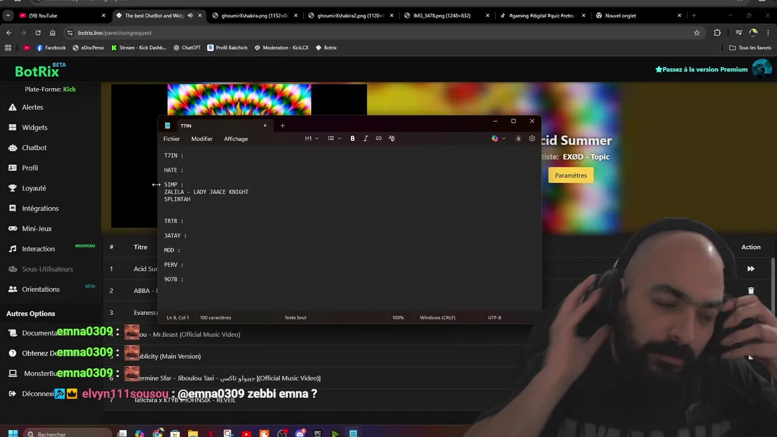The width and height of the screenshot is (777, 437).
Task: Open Tous les favoris folder
Action: click(750, 48)
